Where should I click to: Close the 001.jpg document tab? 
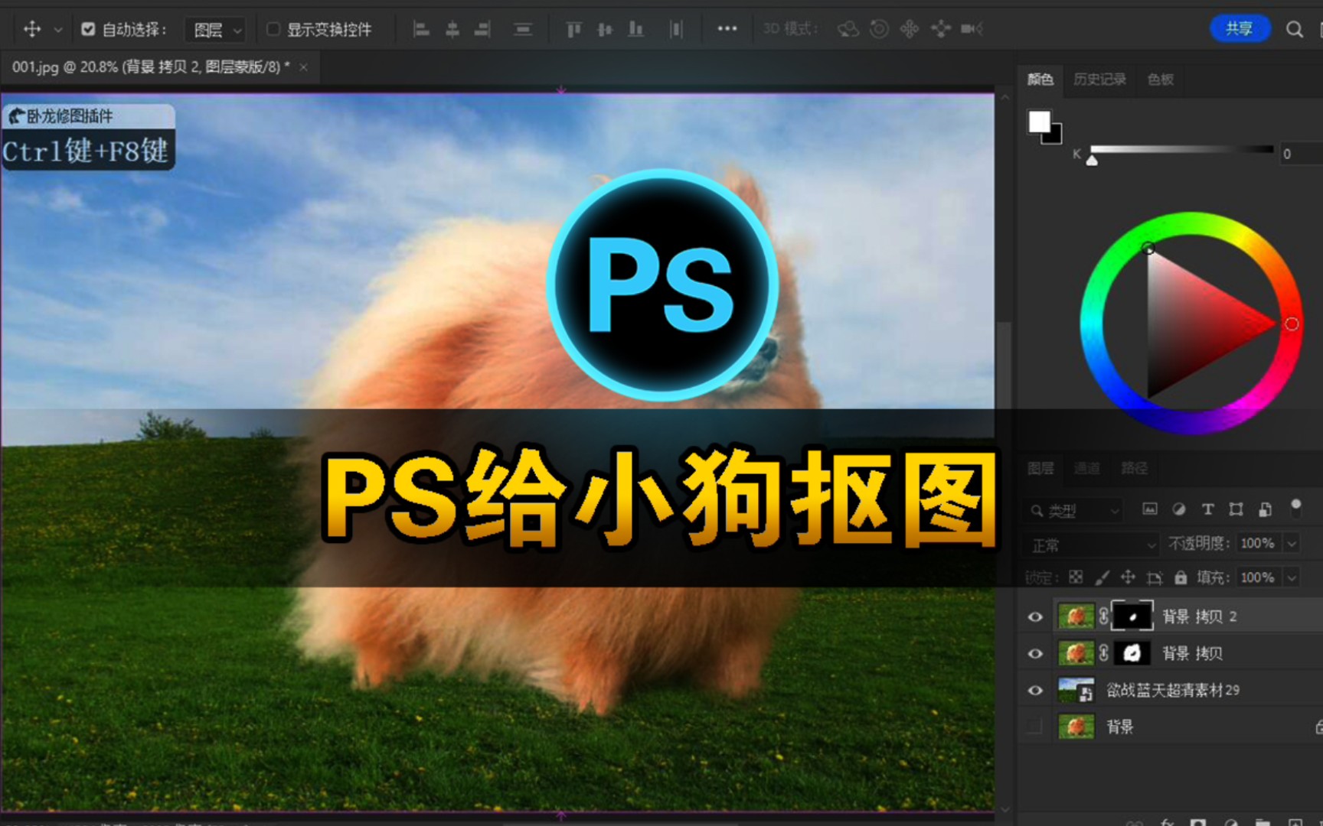click(304, 67)
